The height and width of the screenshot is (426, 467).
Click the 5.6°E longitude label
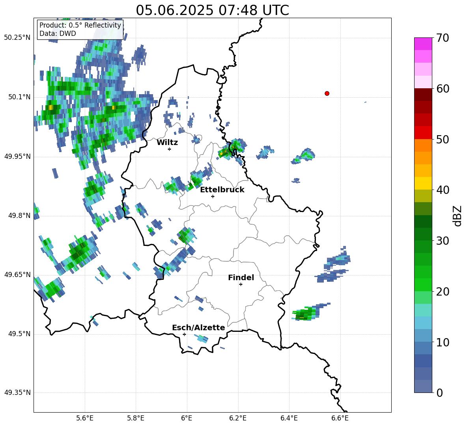pyautogui.click(x=85, y=418)
